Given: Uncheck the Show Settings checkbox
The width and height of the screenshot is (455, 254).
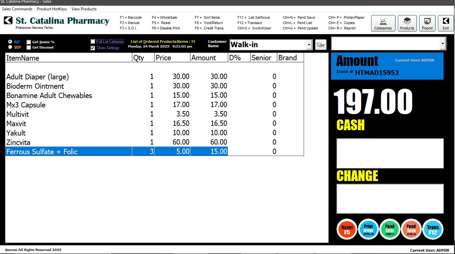Looking at the screenshot, I should pos(93,48).
